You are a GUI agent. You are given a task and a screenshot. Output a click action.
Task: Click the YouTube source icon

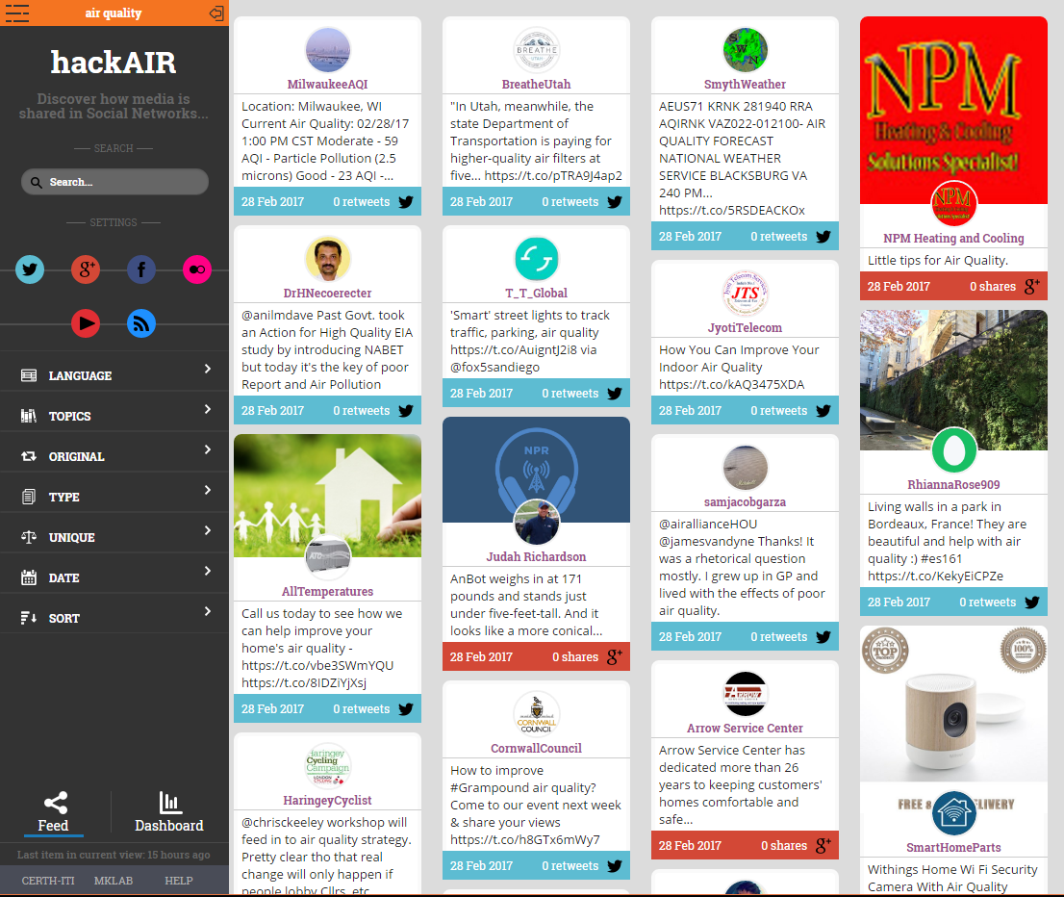pos(86,324)
